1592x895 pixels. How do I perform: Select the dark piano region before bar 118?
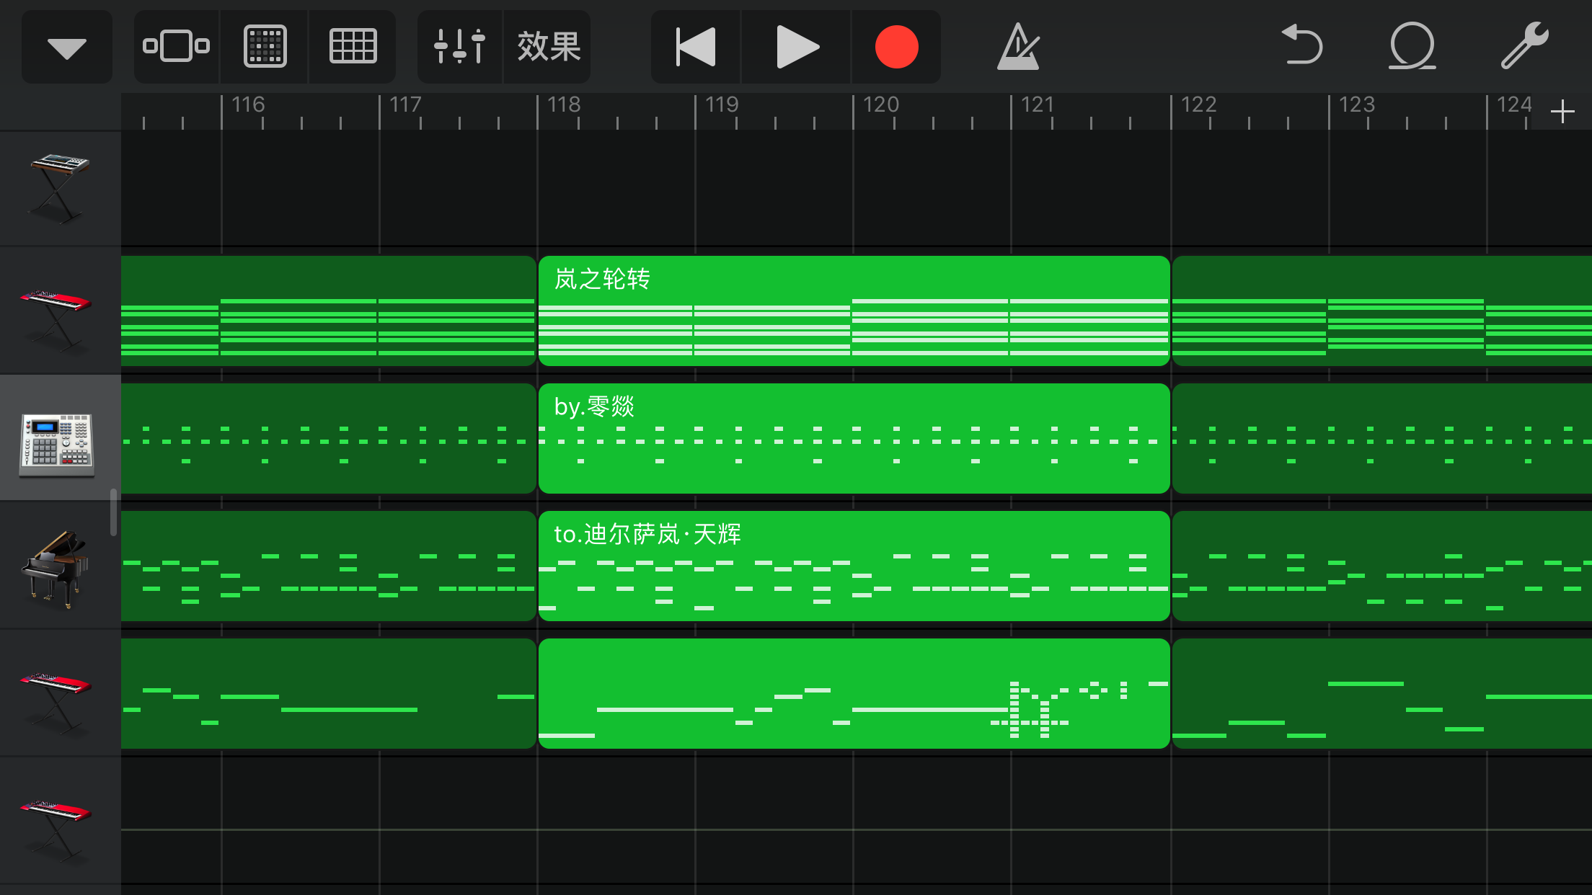(x=328, y=566)
